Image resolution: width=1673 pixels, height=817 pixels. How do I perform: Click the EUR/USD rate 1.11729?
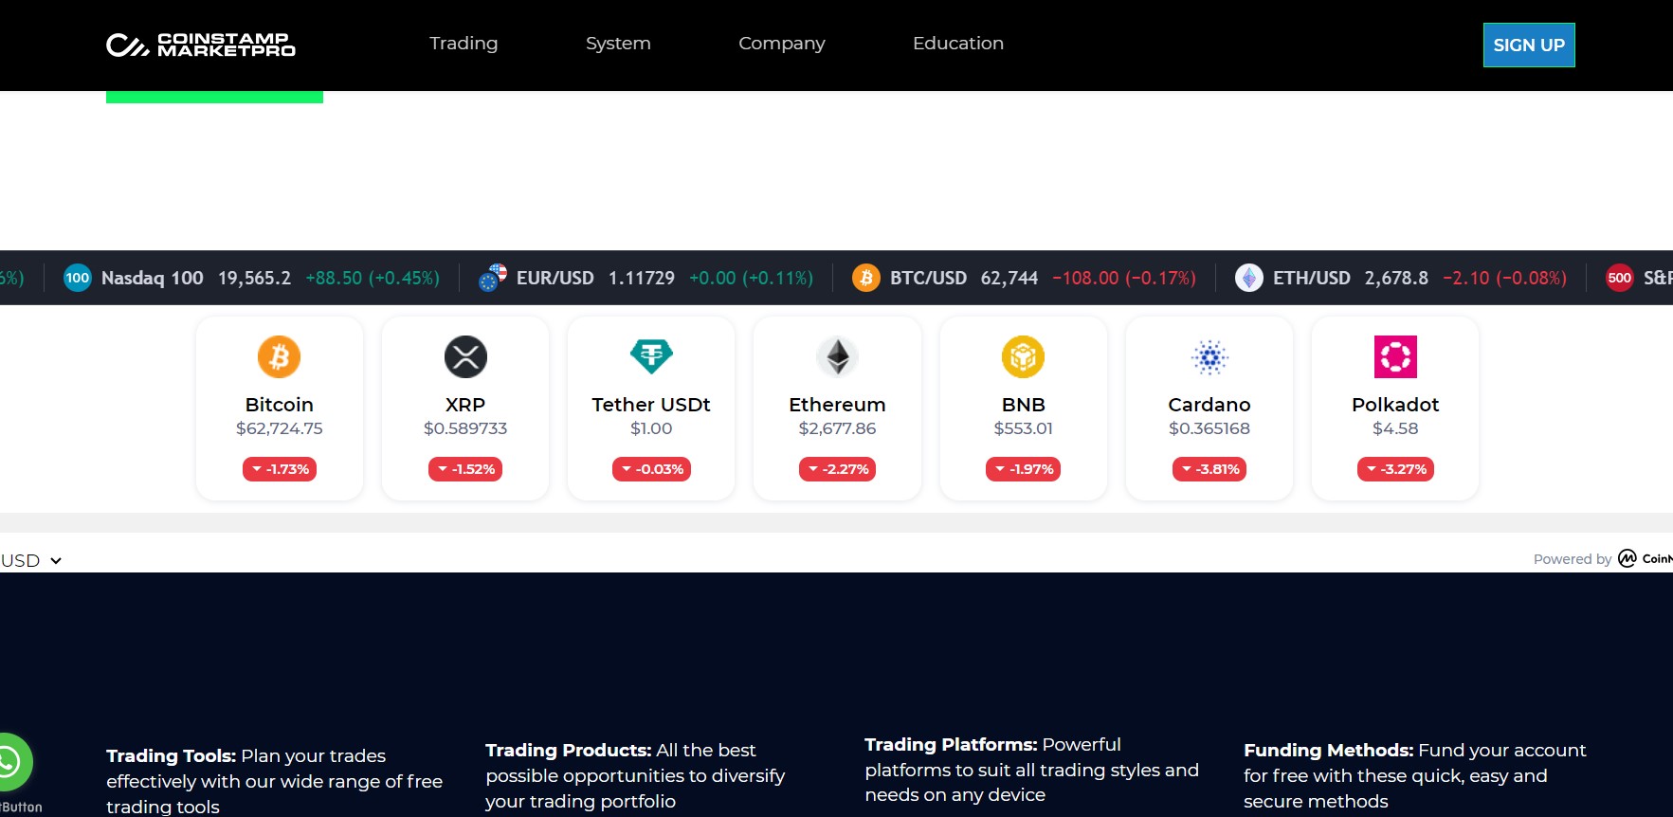tap(642, 278)
